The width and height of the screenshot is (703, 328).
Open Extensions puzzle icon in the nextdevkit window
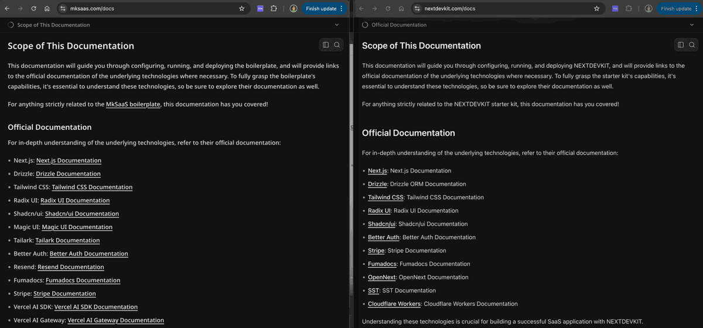pos(629,9)
